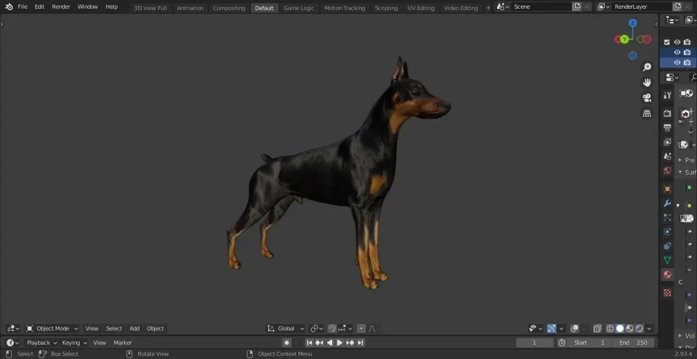Open the outliner editor type dropdown
The image size is (697, 359).
coord(673,20)
